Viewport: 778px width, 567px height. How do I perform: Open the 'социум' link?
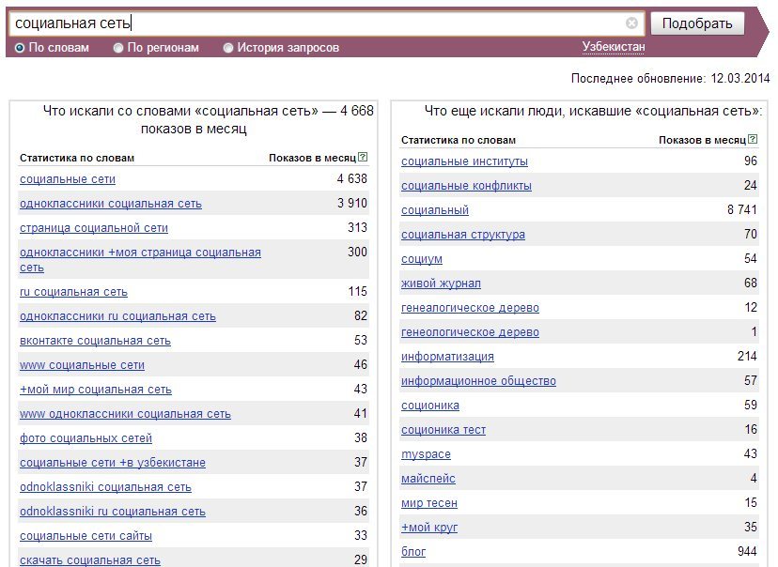tap(422, 259)
